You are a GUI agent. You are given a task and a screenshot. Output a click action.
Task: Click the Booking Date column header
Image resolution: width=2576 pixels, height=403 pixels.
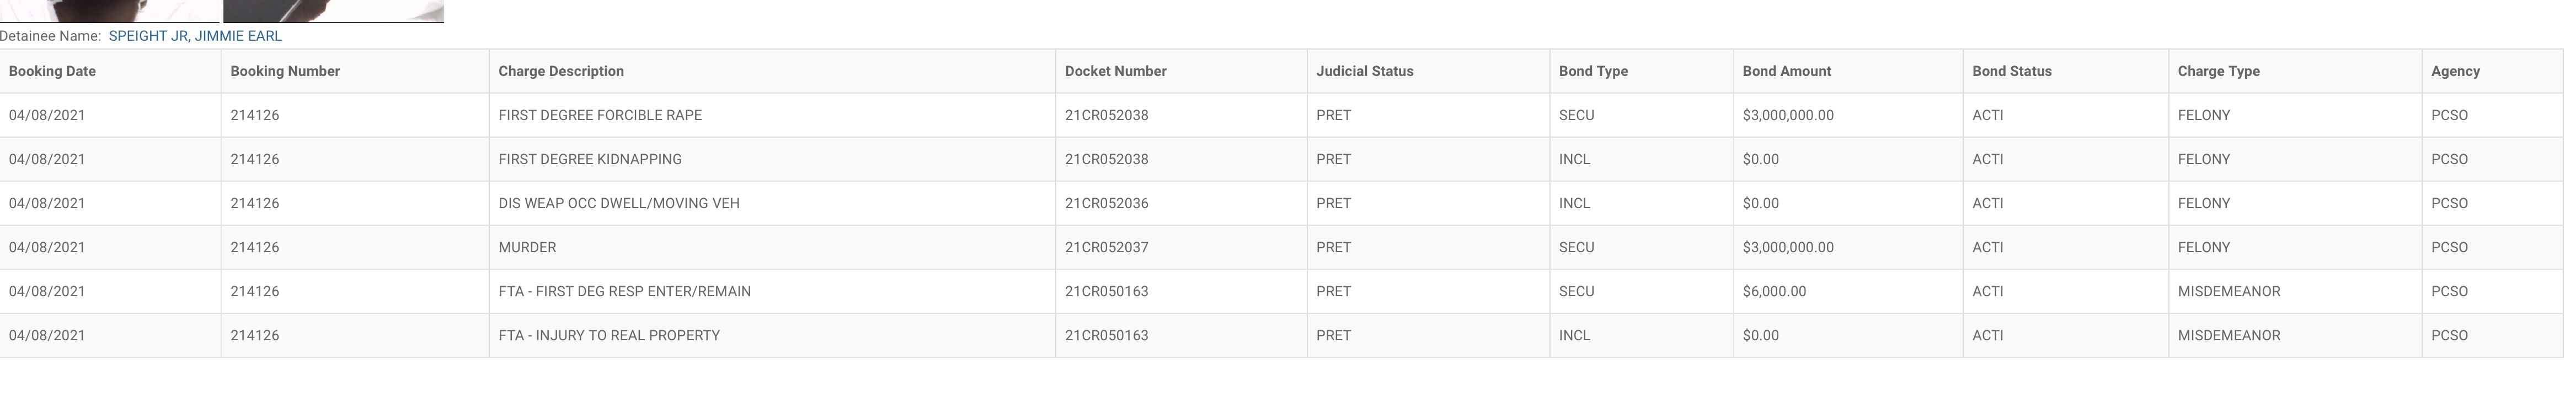[x=110, y=71]
